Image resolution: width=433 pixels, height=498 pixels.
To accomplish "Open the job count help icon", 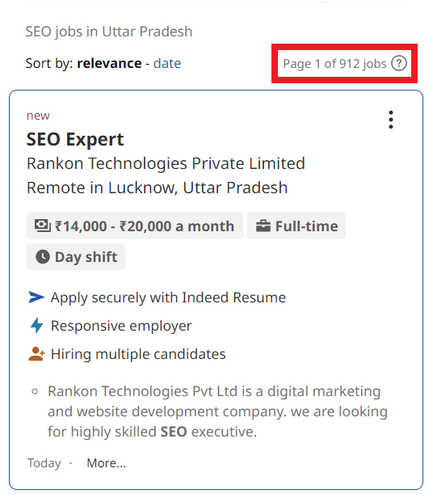I will tap(399, 63).
